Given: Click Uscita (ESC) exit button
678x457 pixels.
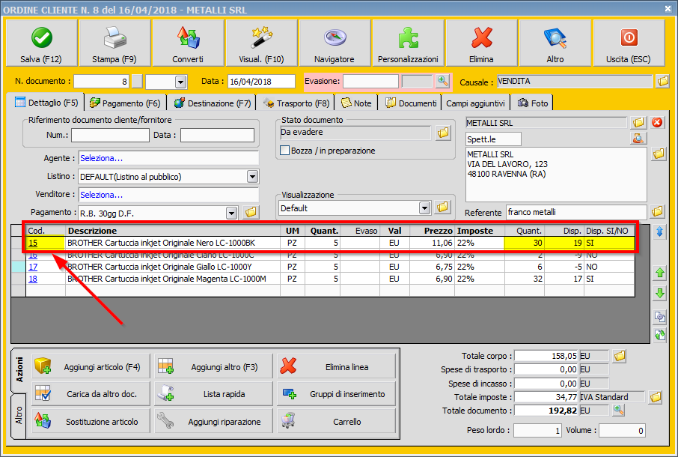Looking at the screenshot, I should click(629, 43).
